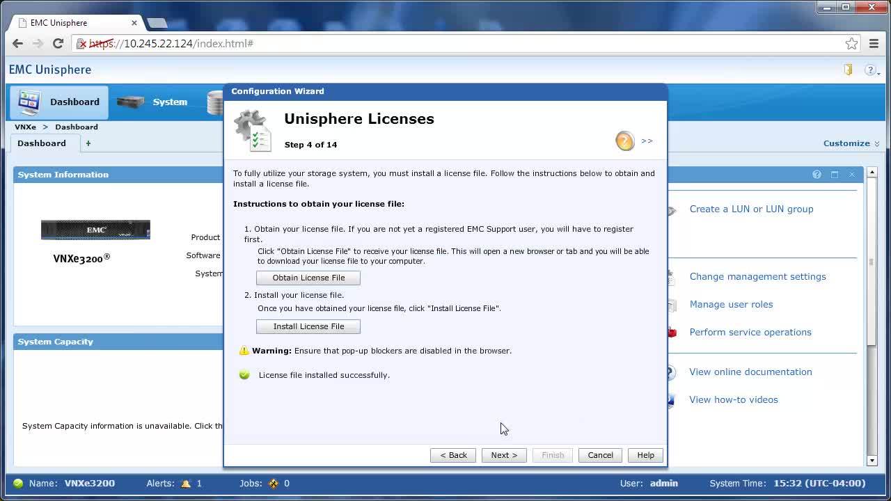This screenshot has width=891, height=501.
Task: Click help icon on dashboard panel header
Action: pyautogui.click(x=817, y=175)
